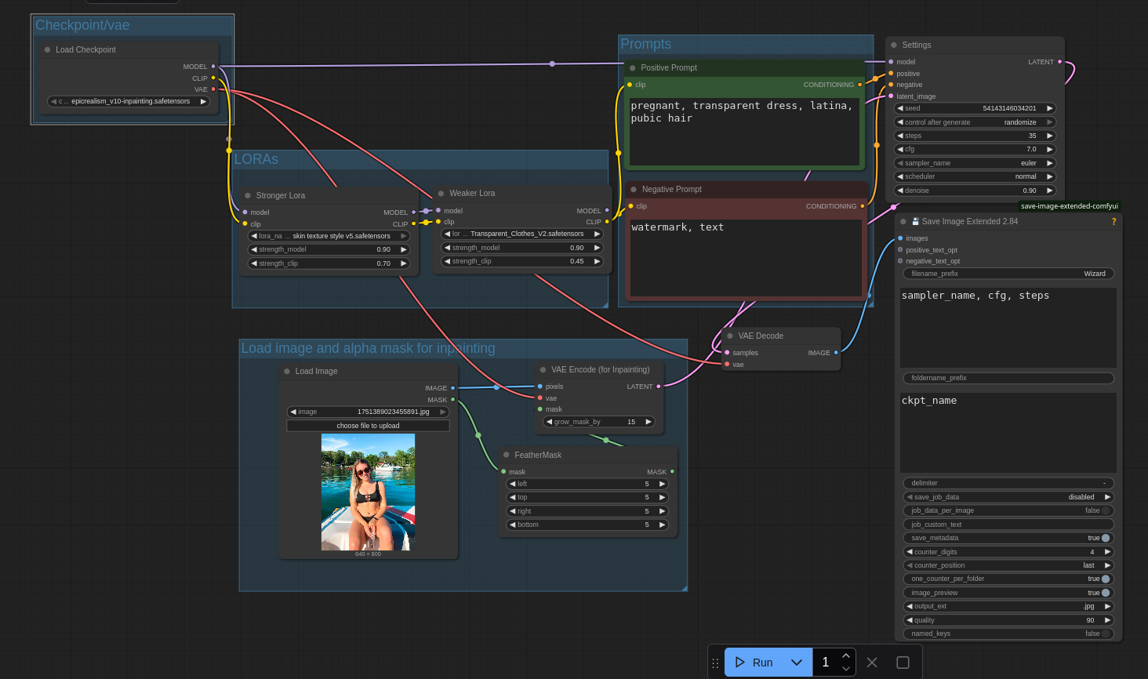Toggle image_preview switch
This screenshot has width=1148, height=679.
coord(1106,593)
